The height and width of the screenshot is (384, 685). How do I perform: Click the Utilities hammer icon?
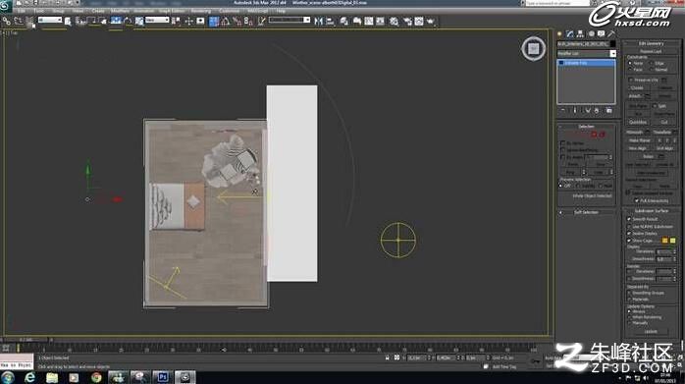pos(611,33)
